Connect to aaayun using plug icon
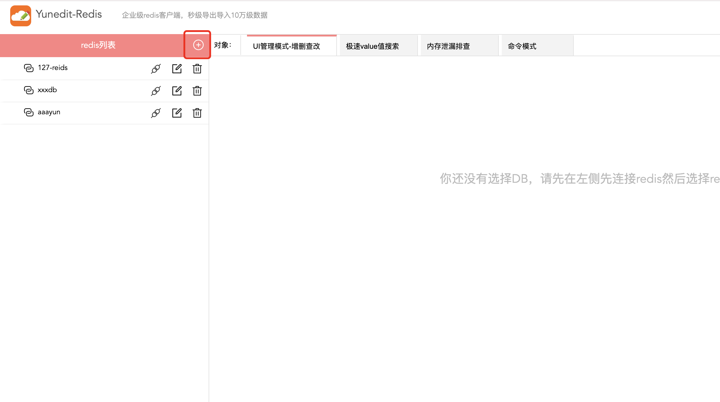This screenshot has width=720, height=402. 156,113
